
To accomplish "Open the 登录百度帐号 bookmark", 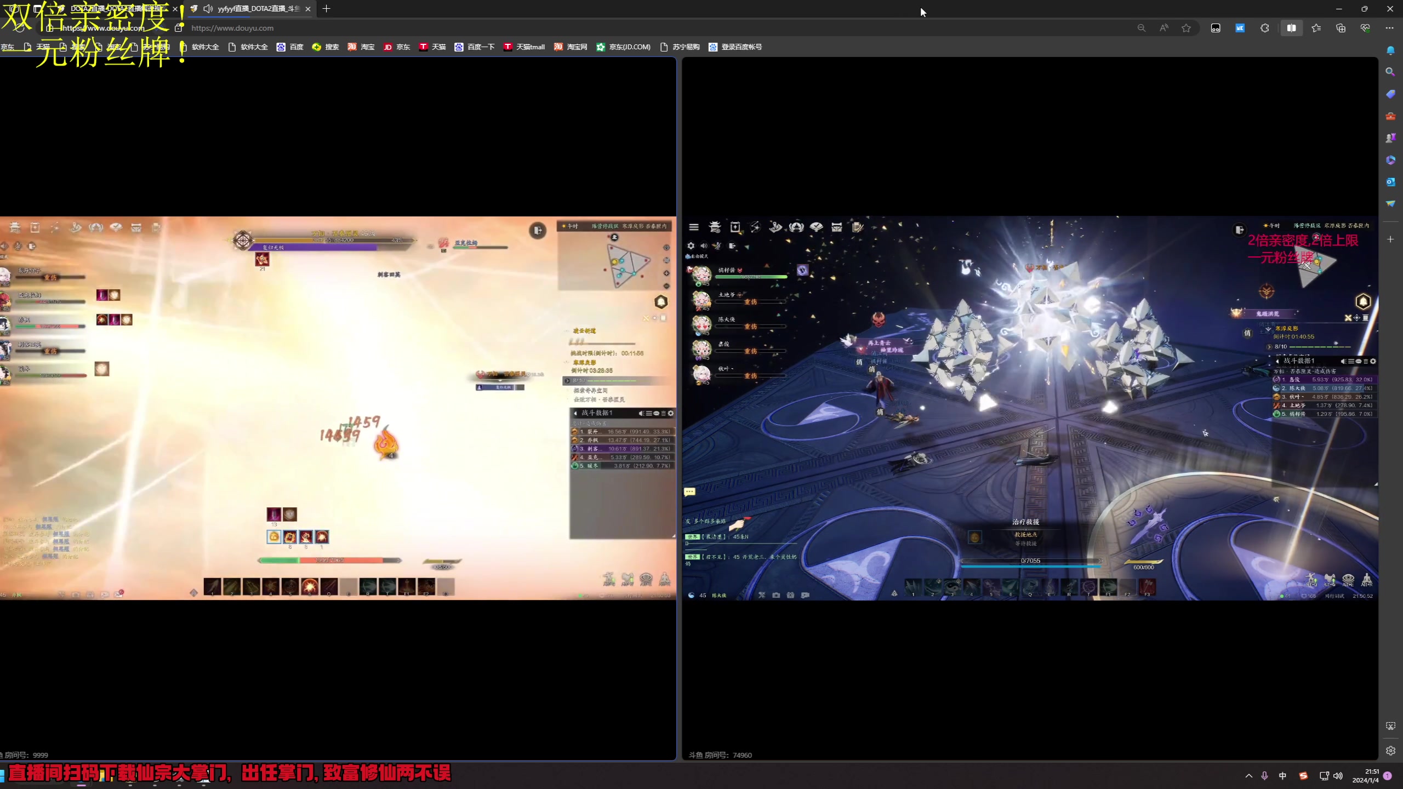I will tap(735, 47).
